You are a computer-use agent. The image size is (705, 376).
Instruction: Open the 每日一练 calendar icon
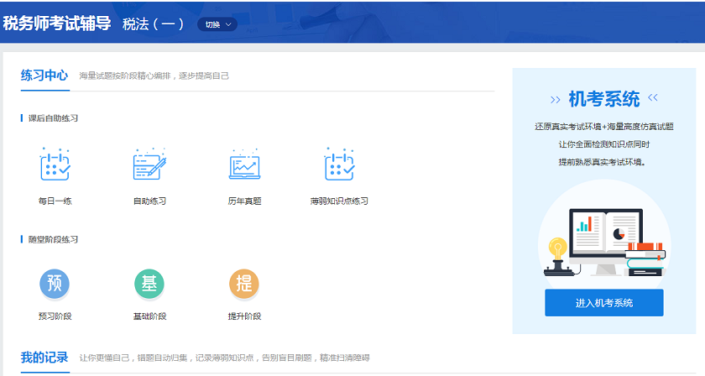point(55,164)
